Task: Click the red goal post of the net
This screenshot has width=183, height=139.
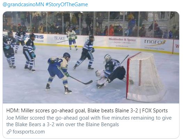Action: tap(128, 76)
